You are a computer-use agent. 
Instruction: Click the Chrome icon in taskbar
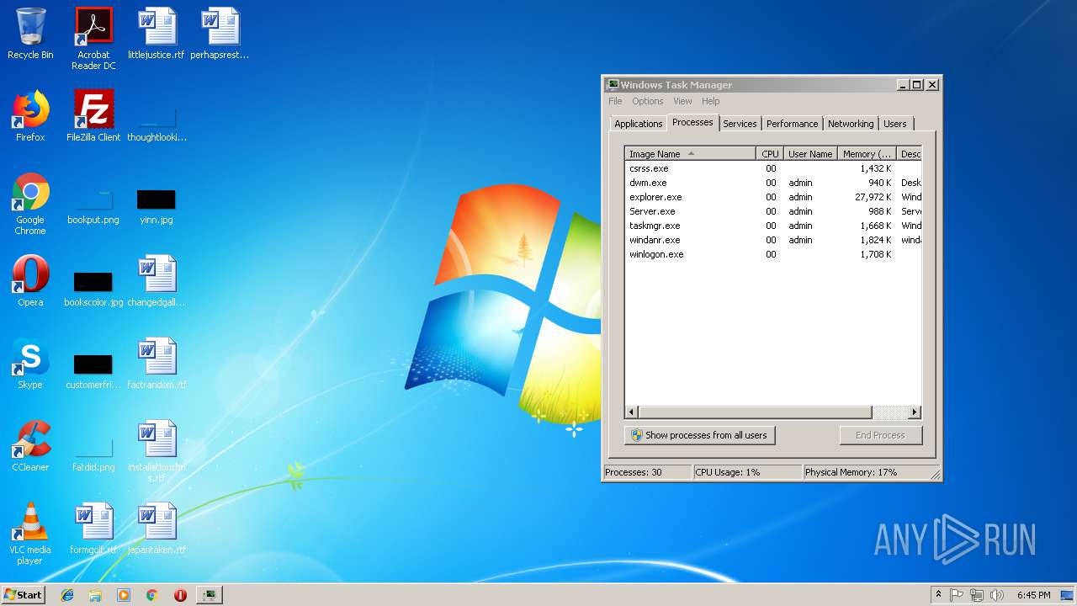pos(151,595)
